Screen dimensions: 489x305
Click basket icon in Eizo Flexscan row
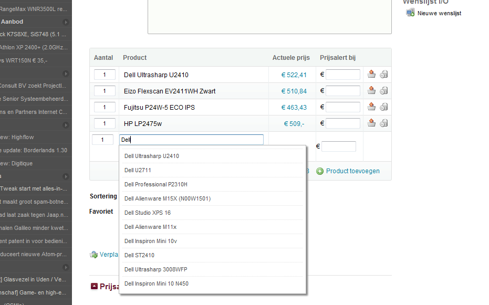point(371,90)
